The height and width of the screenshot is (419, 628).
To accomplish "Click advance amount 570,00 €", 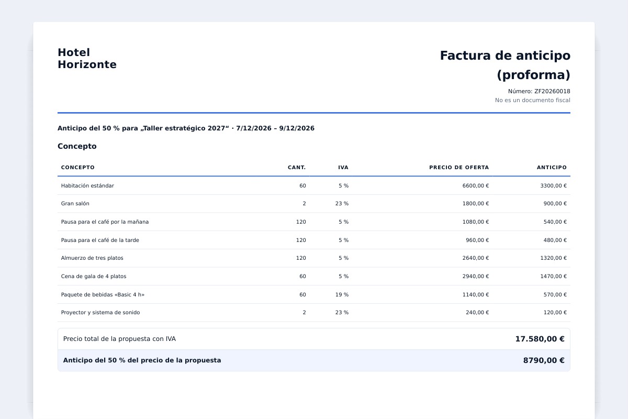I will 555,295.
